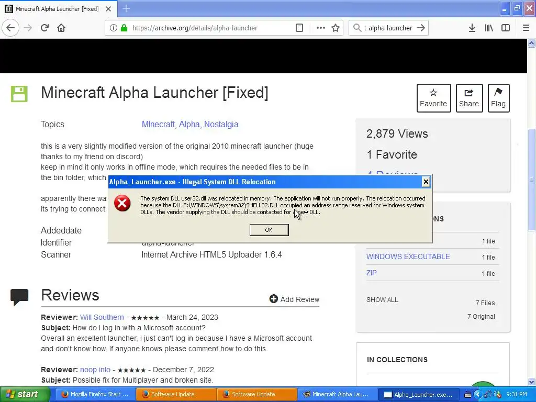Click the alpha launcher search box
Viewport: 536px width, 402px height.
(389, 28)
